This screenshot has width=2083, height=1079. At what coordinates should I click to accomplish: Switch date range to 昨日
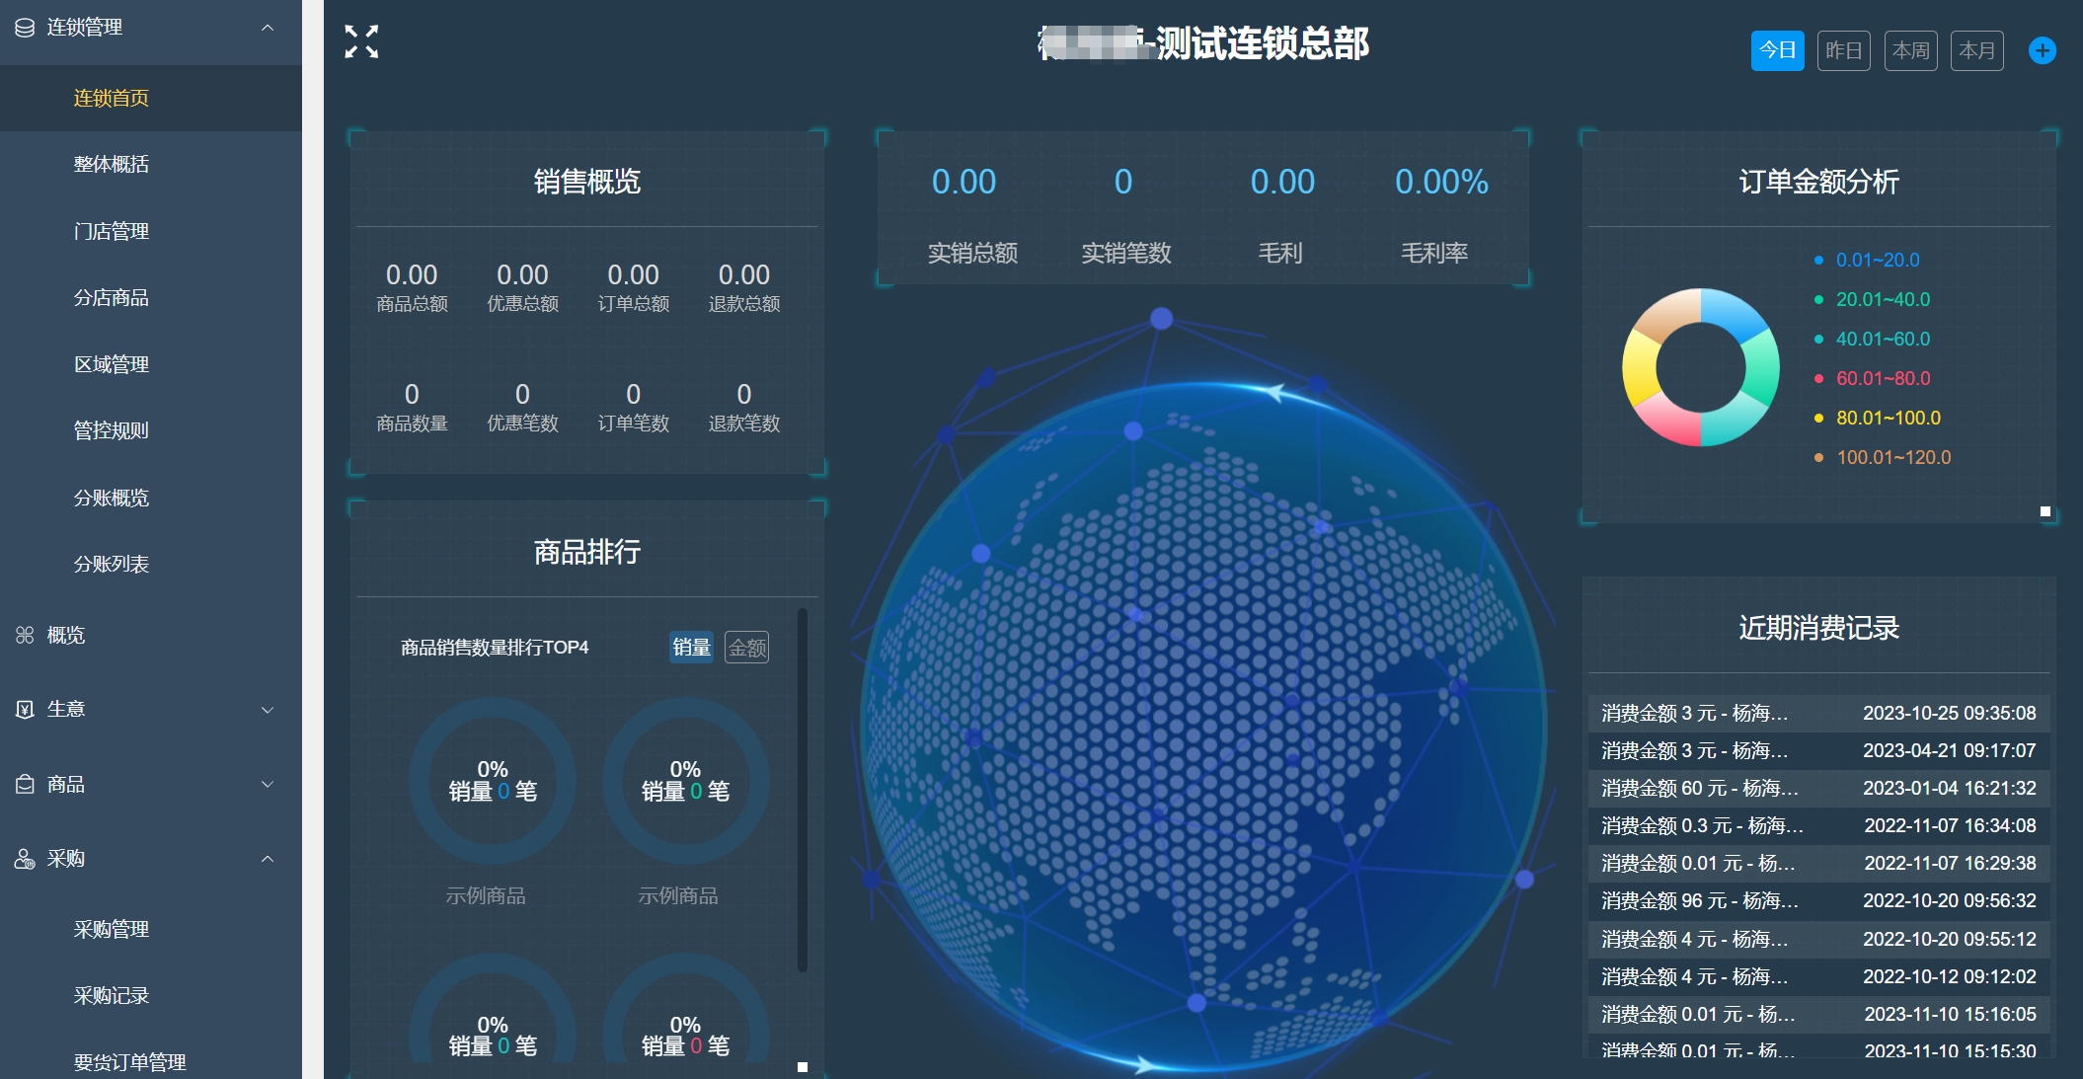[x=1843, y=50]
